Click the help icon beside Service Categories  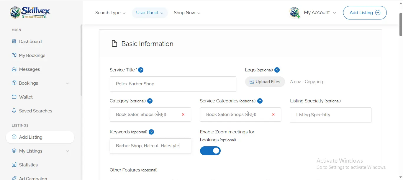tap(260, 101)
